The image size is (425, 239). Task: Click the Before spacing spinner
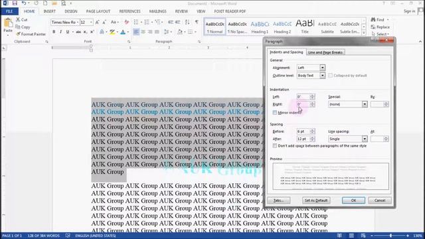tap(312, 131)
